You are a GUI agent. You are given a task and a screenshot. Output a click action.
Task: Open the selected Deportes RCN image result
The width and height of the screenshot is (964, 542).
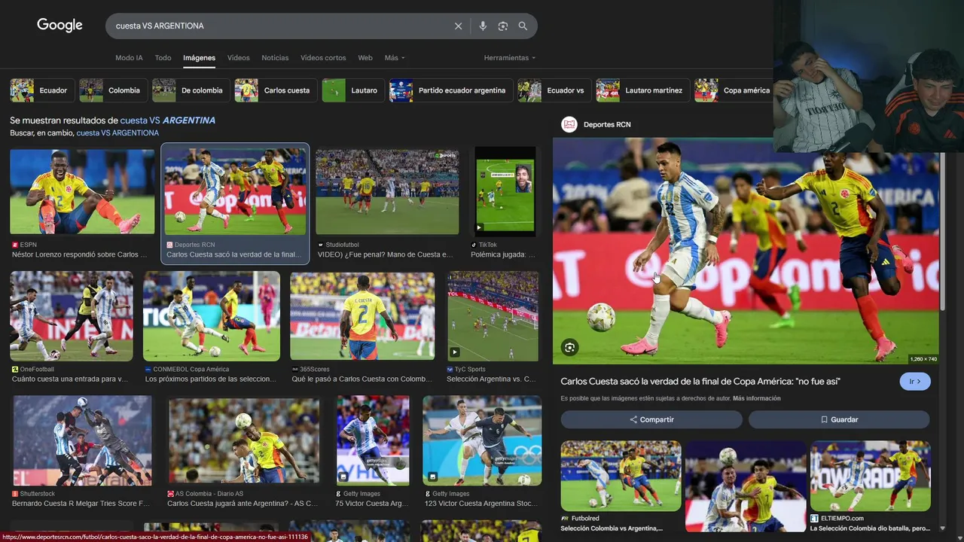click(x=235, y=191)
